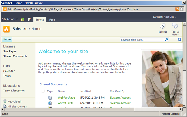Click the Navigate Up folder icon
Viewport: 187px width, 117px height.
(x=22, y=19)
